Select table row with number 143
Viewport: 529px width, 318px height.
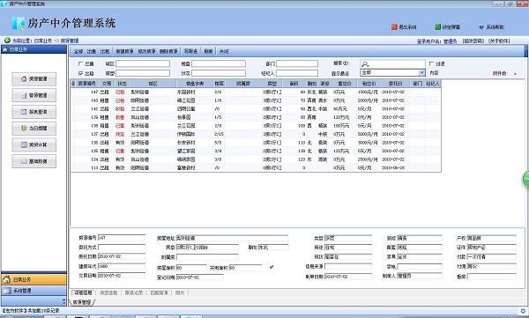pos(256,100)
